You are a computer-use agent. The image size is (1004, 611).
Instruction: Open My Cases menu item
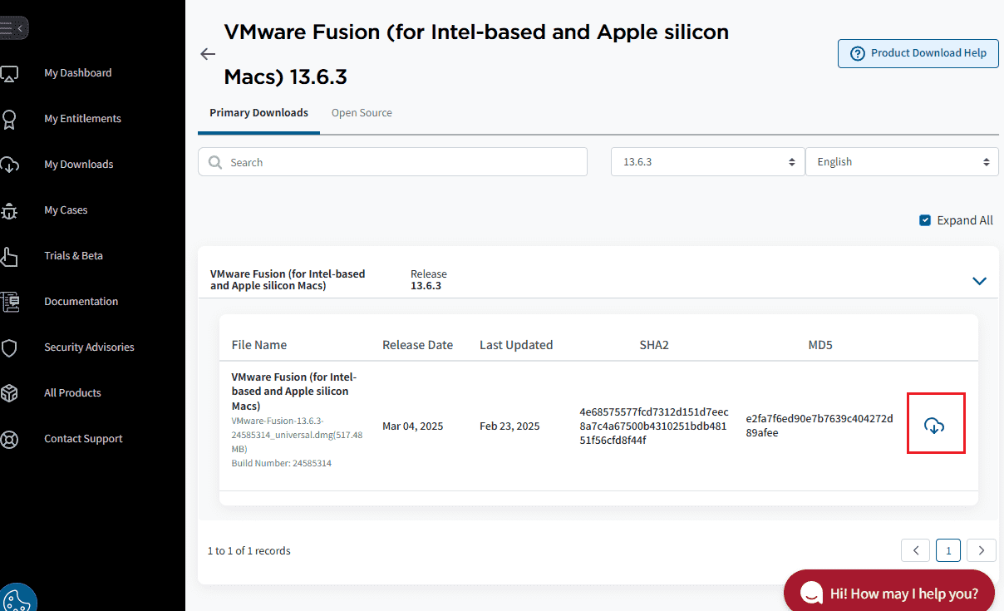tap(66, 210)
